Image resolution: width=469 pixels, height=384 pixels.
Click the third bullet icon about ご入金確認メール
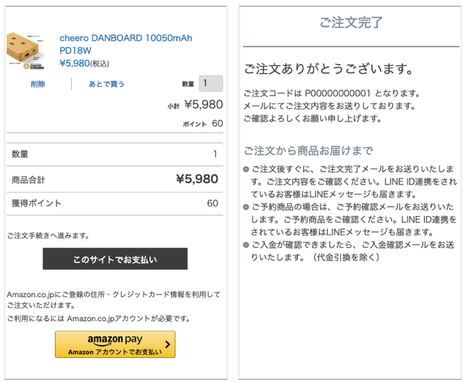click(246, 245)
